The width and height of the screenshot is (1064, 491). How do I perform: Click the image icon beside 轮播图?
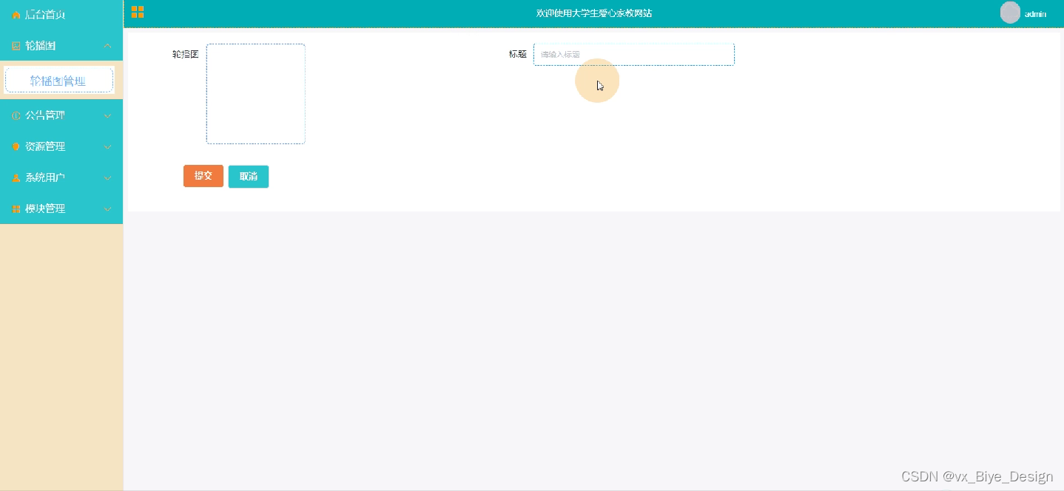[16, 46]
